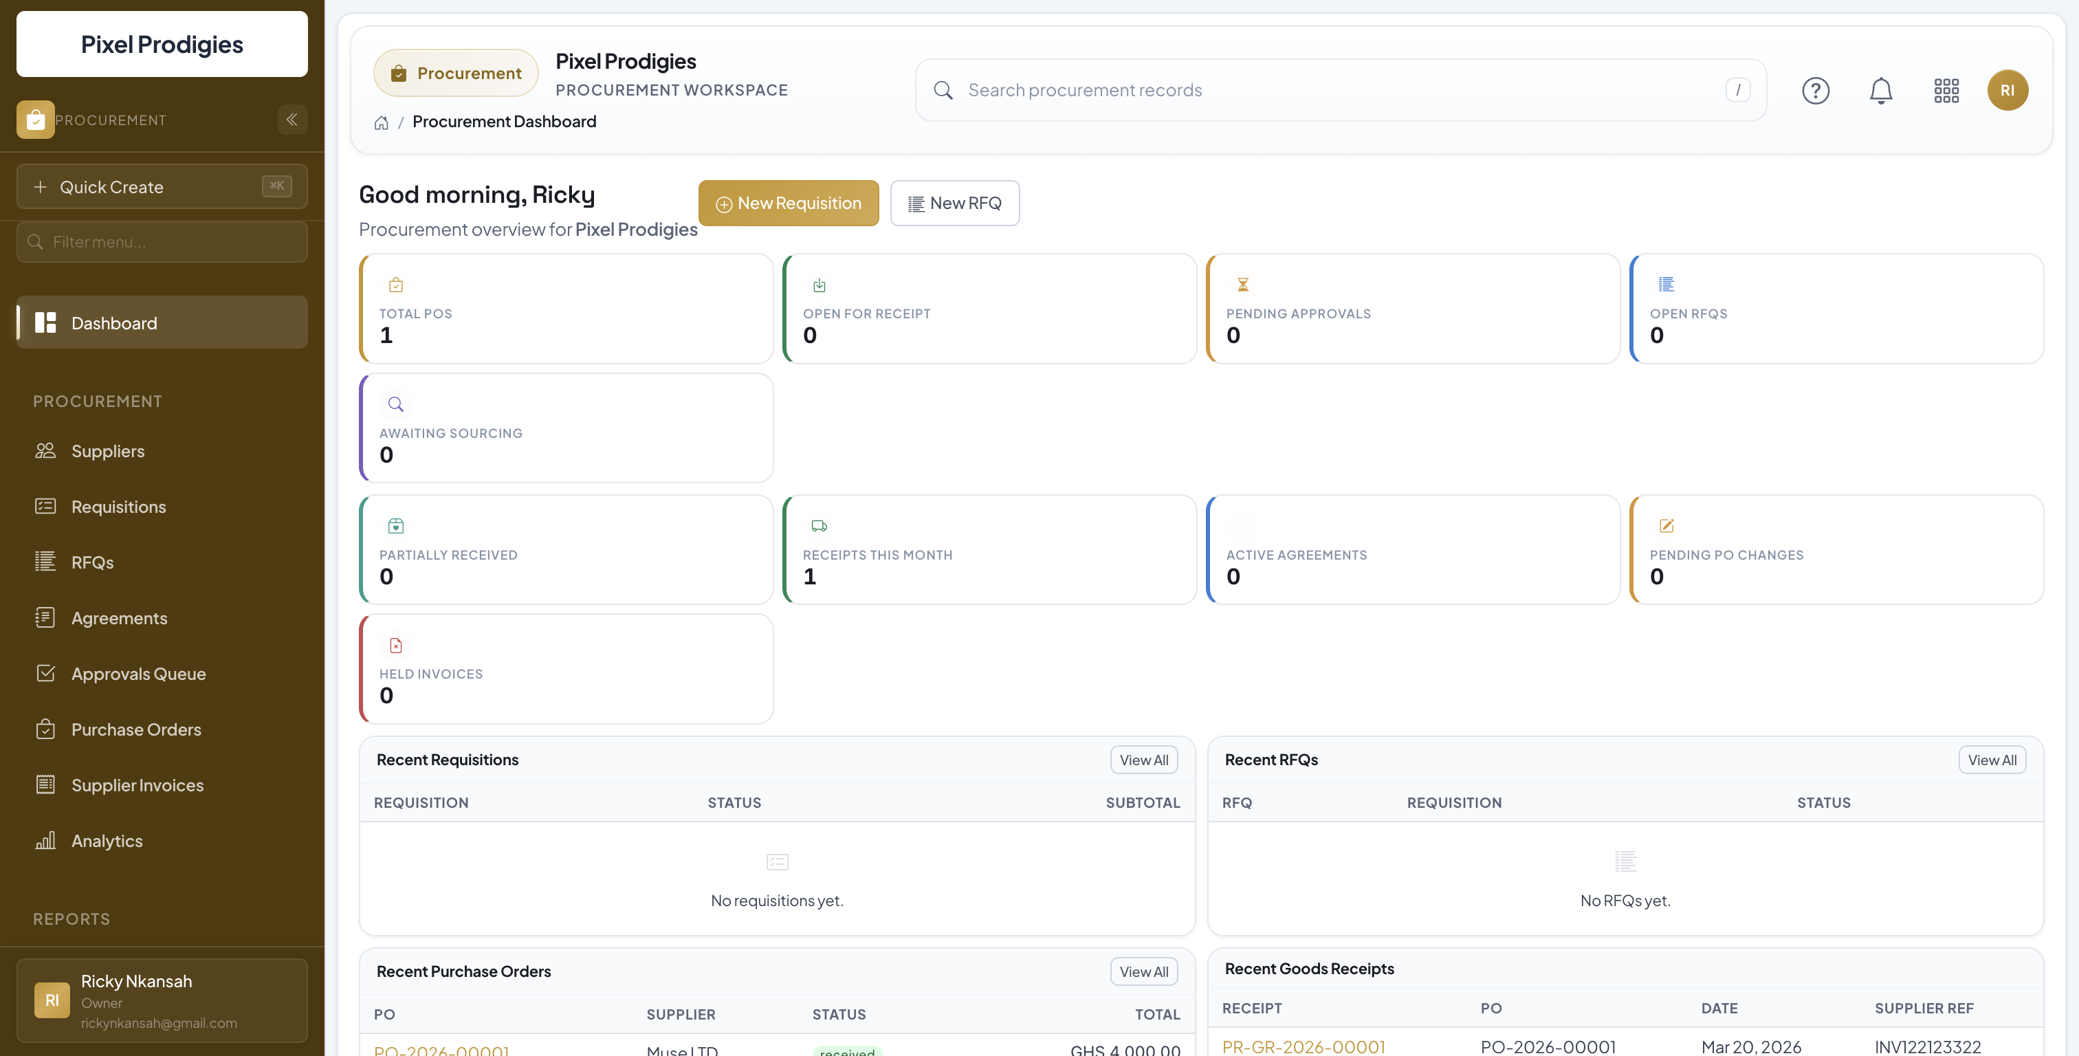Open Supplier Invoices
The height and width of the screenshot is (1056, 2079).
[137, 784]
